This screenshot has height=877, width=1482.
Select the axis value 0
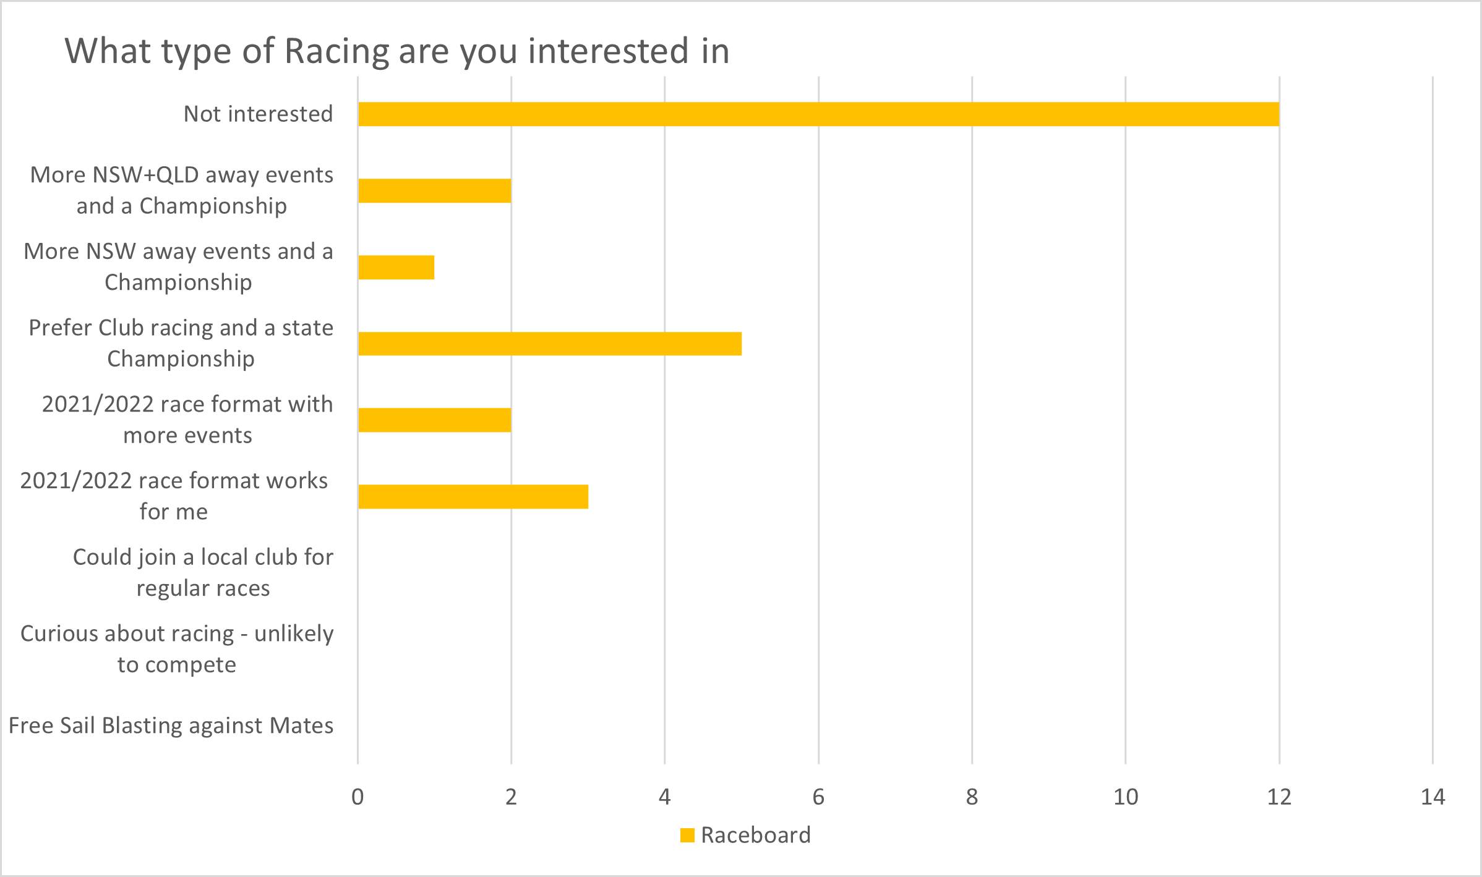tap(358, 797)
